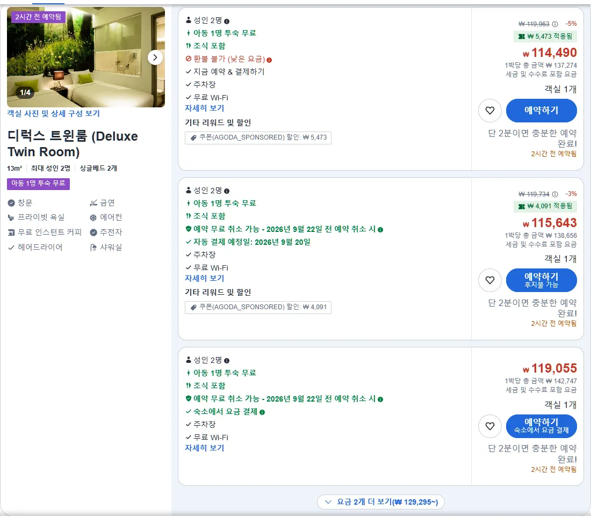Click the 2시간 전 예약됨 badge on the photo
Image resolution: width=591 pixels, height=517 pixels.
coord(38,17)
